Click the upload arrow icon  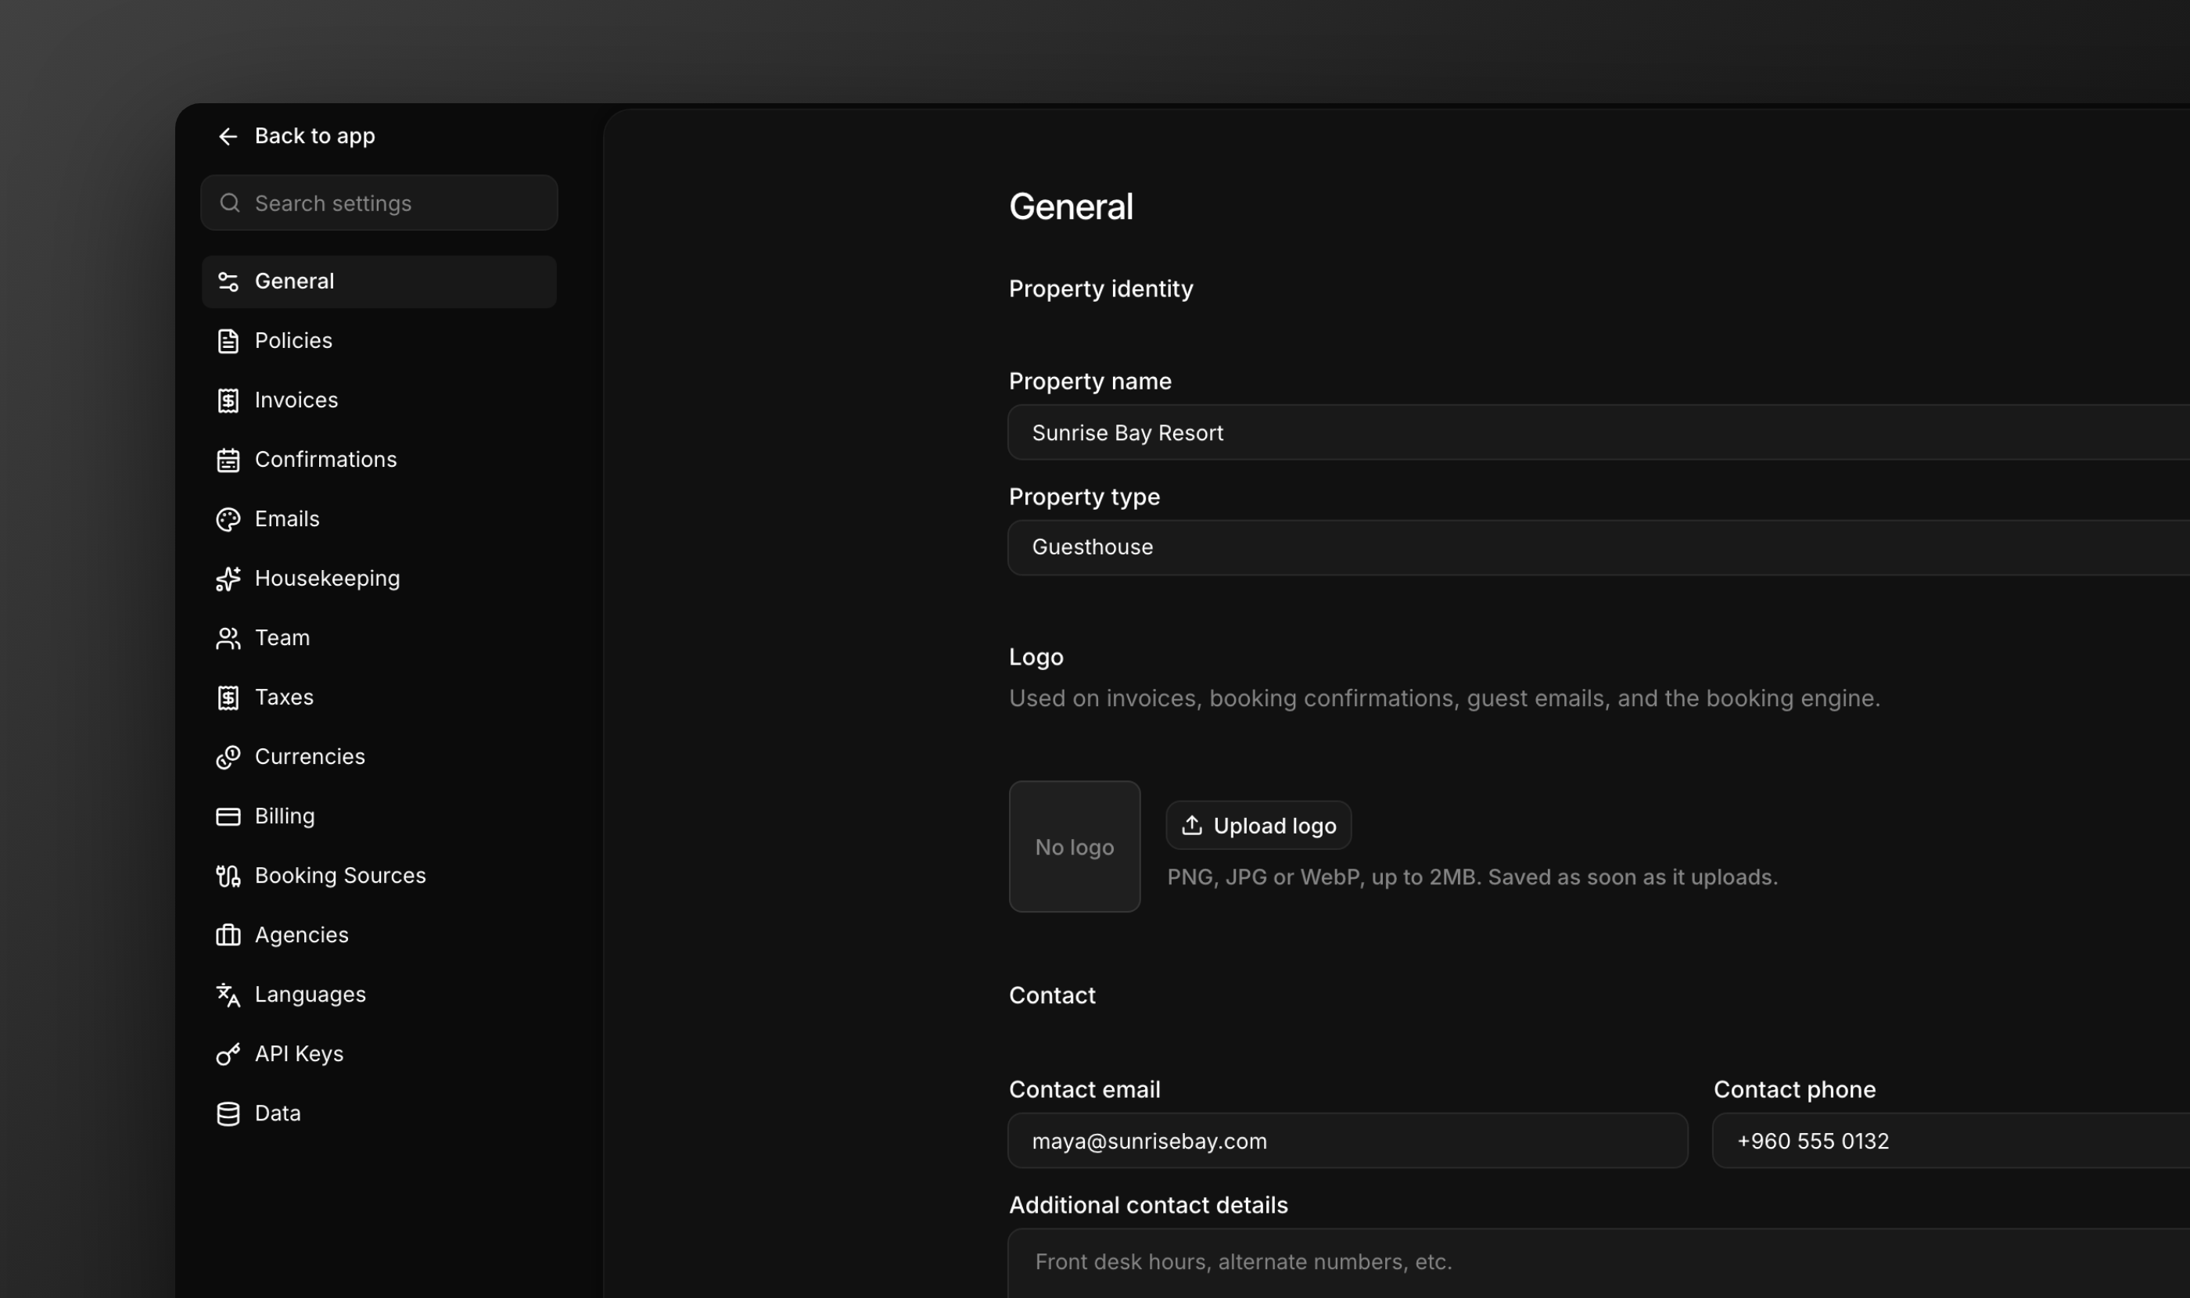click(1192, 826)
